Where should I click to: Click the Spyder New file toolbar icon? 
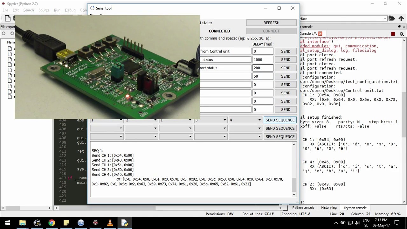coord(8,18)
